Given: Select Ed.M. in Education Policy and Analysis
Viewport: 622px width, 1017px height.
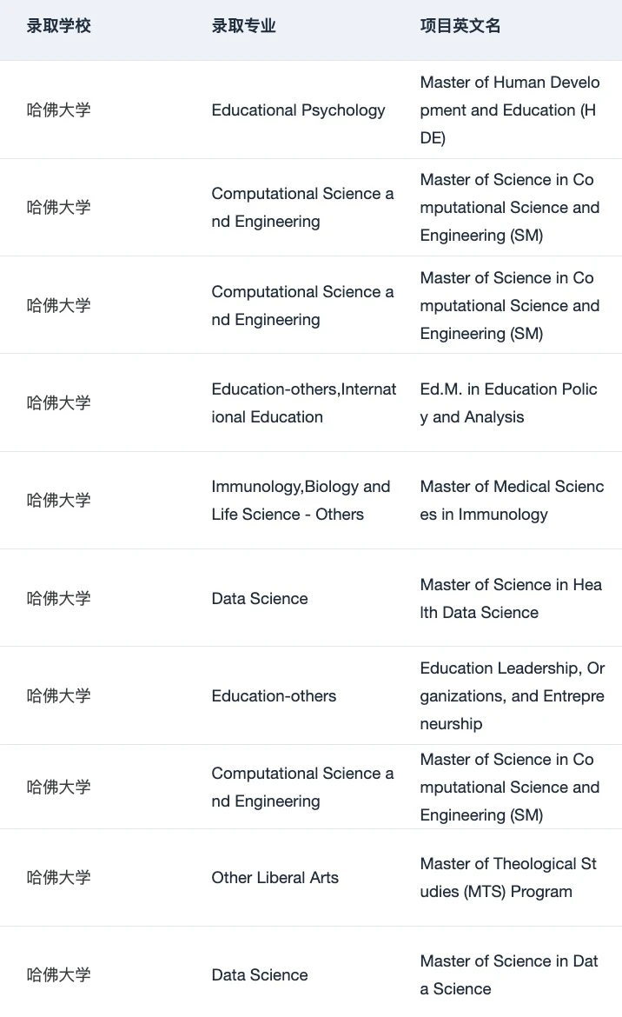Looking at the screenshot, I should (508, 402).
